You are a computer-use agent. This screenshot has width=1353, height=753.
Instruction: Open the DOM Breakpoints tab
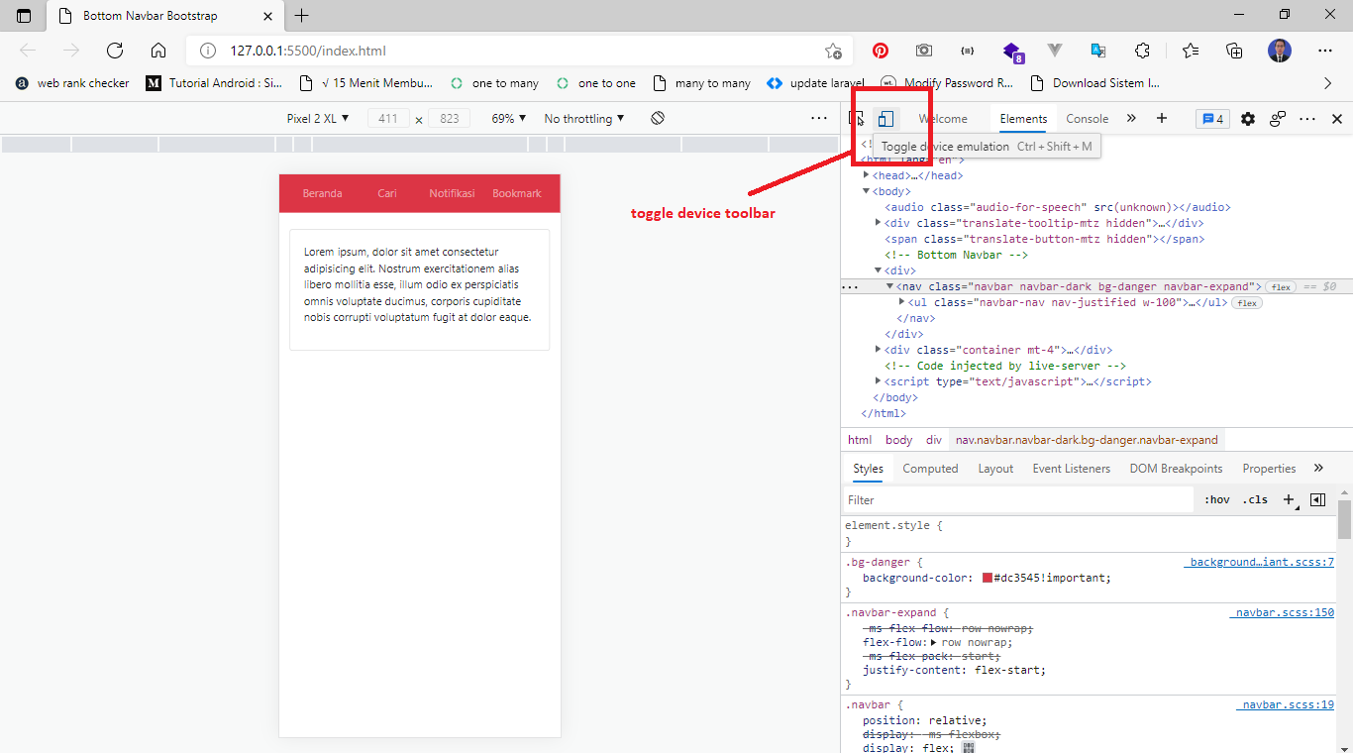click(1176, 469)
